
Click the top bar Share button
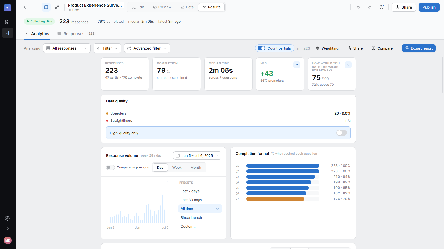coord(404,7)
